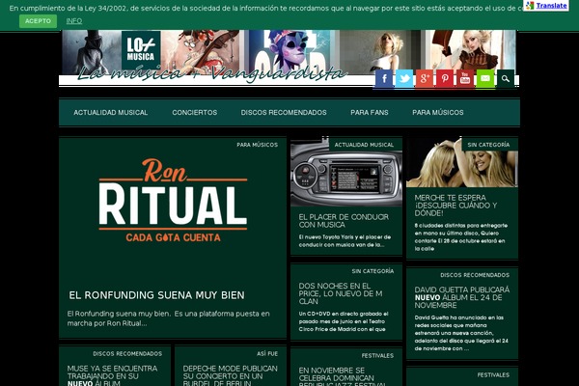The height and width of the screenshot is (386, 579).
Task: Open the Pinterest icon
Action: pos(445,78)
